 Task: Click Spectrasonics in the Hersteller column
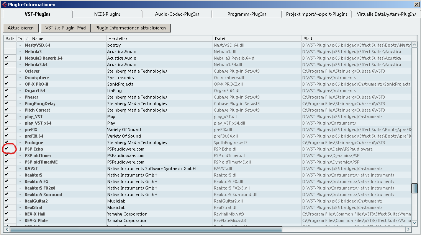121,78
